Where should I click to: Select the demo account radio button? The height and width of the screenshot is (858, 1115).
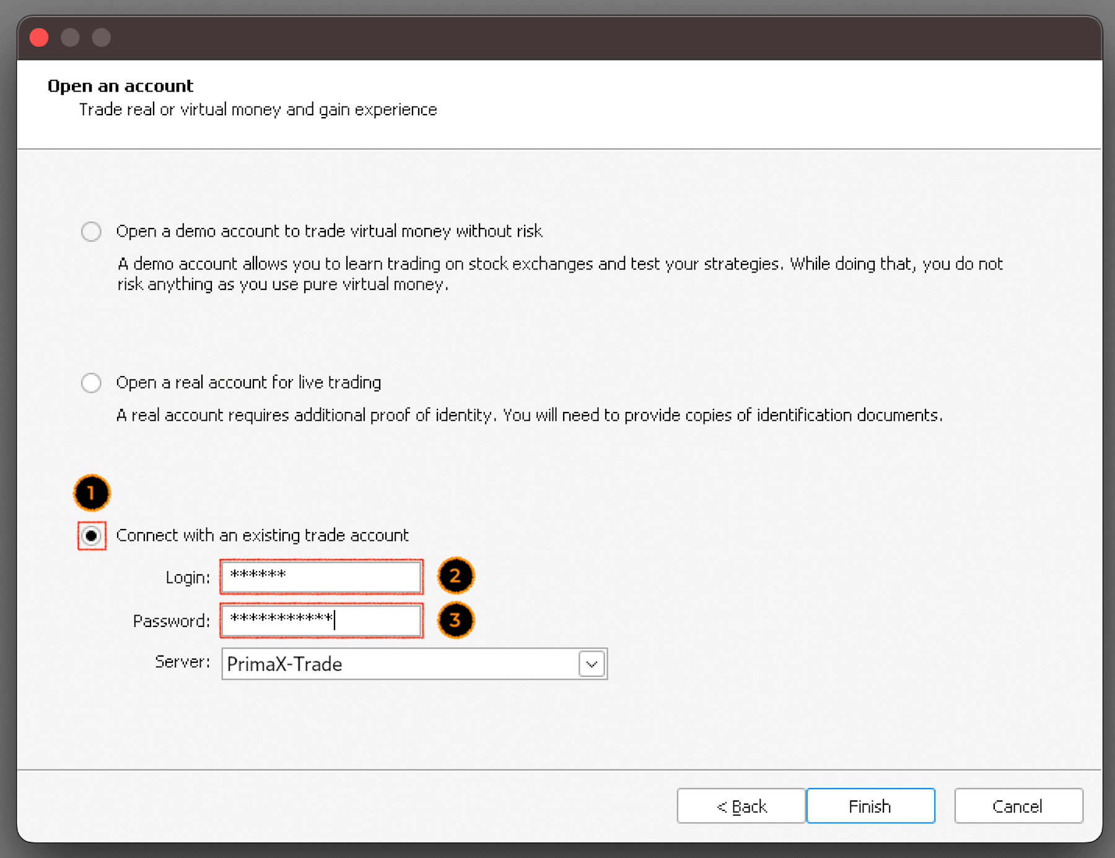91,232
